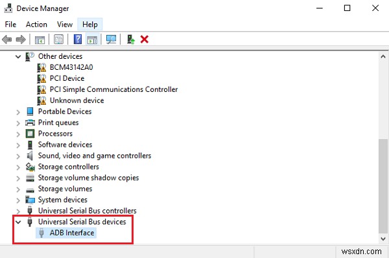Open the Action menu
The width and height of the screenshot is (389, 258).
(36, 25)
